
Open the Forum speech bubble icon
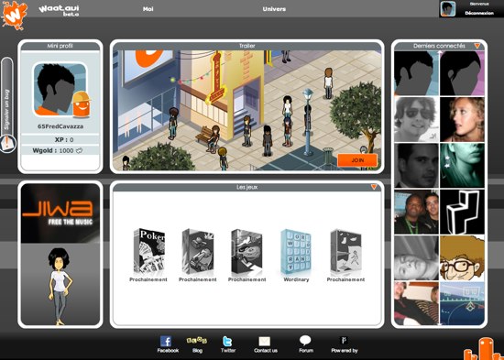click(305, 341)
